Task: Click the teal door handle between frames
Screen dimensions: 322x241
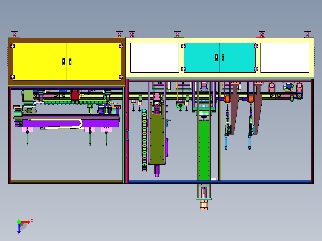Action: coord(127,135)
